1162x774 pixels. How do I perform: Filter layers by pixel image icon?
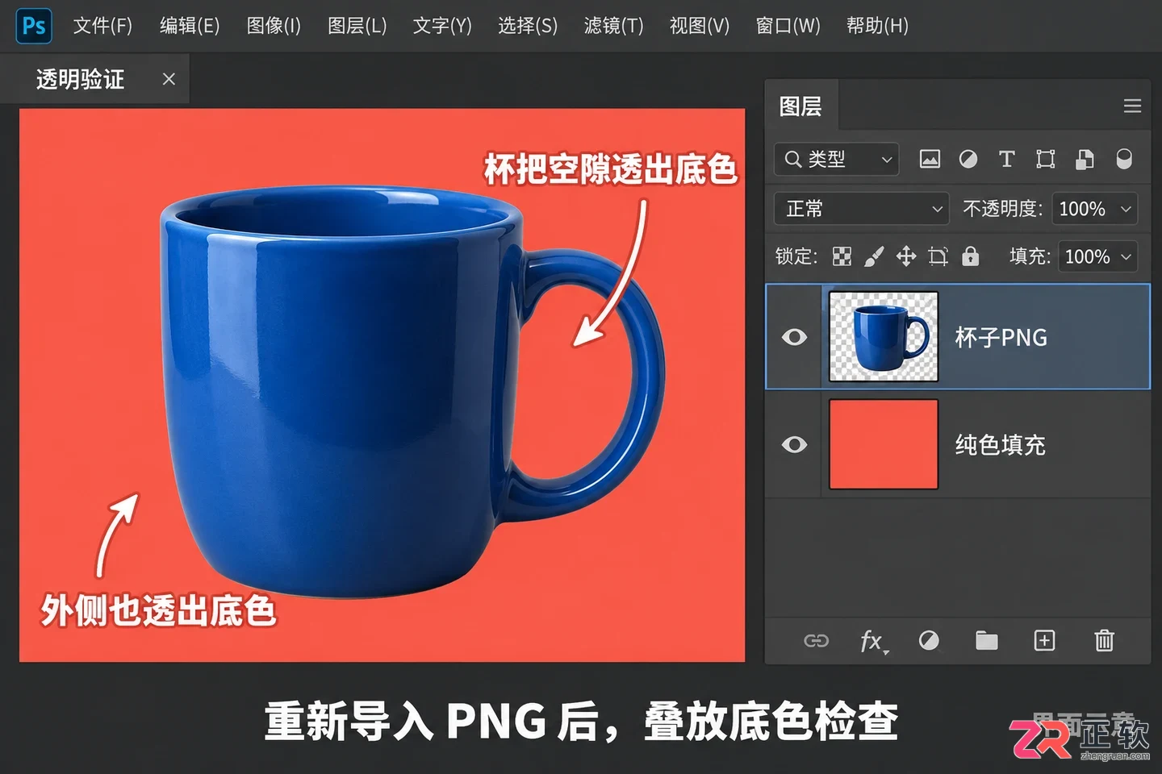click(930, 159)
